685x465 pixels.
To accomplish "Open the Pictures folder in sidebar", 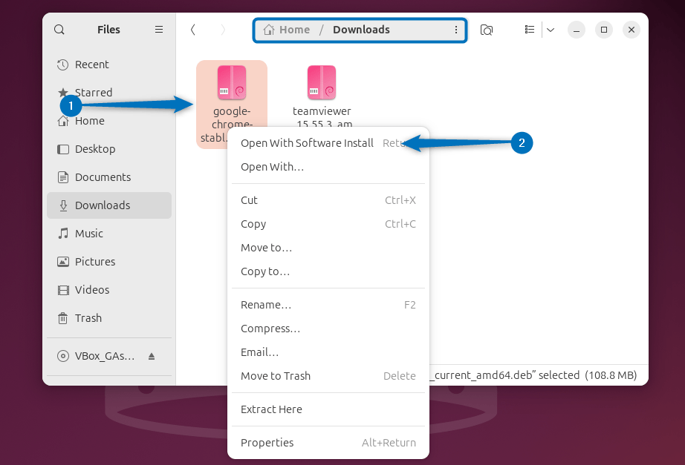I will [x=96, y=261].
